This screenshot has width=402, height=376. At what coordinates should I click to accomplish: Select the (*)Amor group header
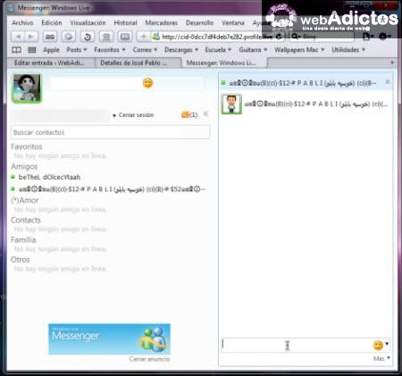[25, 200]
